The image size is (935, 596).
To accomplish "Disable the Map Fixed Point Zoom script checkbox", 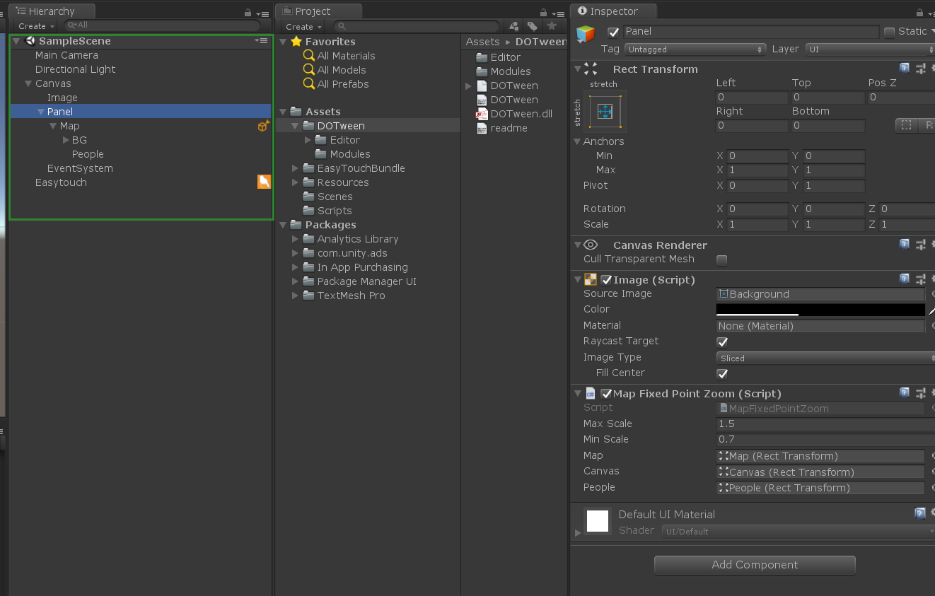I will (606, 393).
